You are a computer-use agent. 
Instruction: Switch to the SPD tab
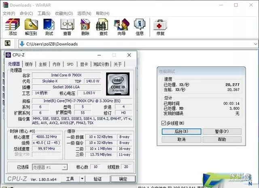tap(70, 64)
